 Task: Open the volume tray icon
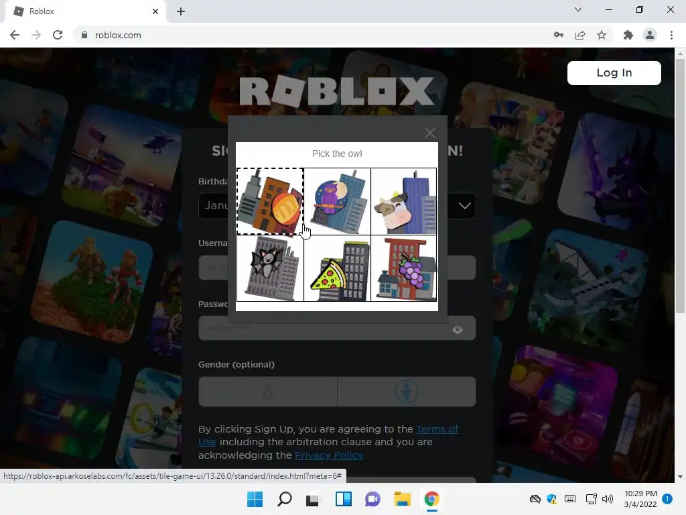[607, 499]
